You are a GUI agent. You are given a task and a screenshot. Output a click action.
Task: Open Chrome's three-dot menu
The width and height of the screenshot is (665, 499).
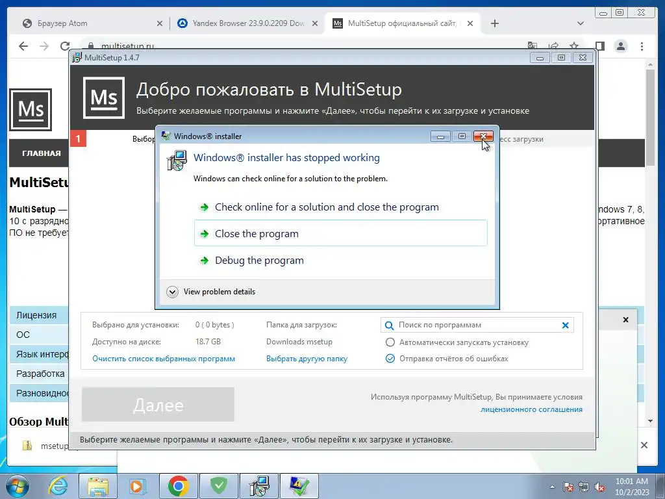coord(642,46)
